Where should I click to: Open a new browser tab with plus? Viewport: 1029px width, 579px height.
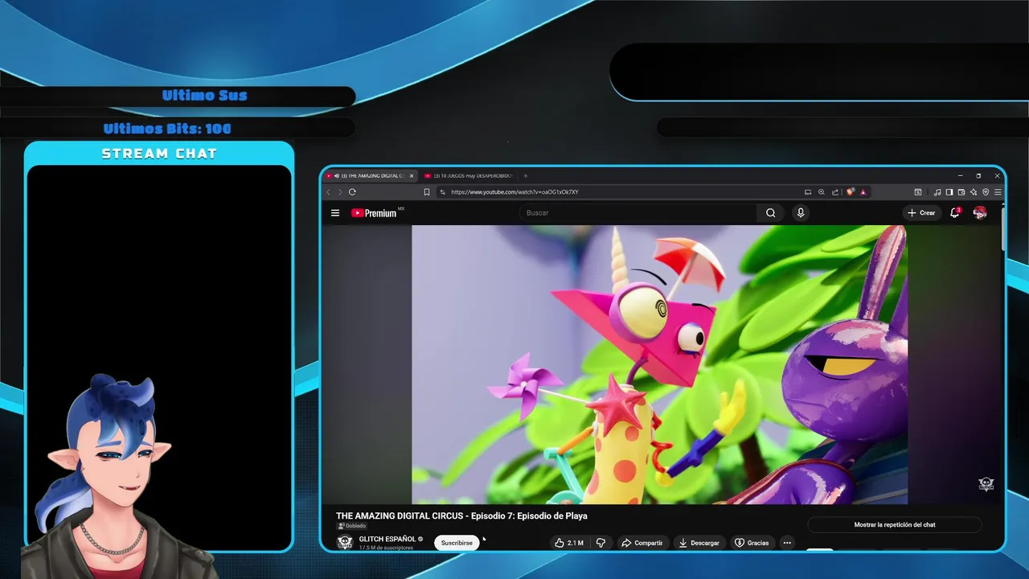[x=526, y=175]
